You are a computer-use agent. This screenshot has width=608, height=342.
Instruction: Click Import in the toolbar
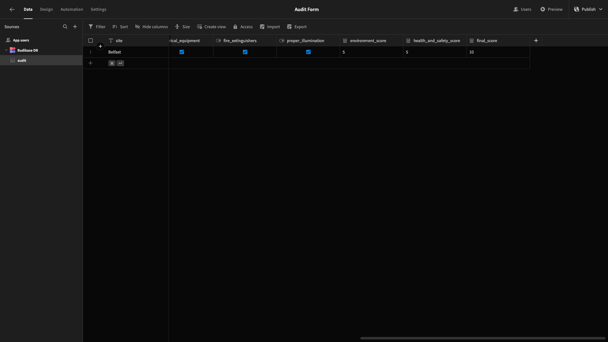click(x=270, y=27)
